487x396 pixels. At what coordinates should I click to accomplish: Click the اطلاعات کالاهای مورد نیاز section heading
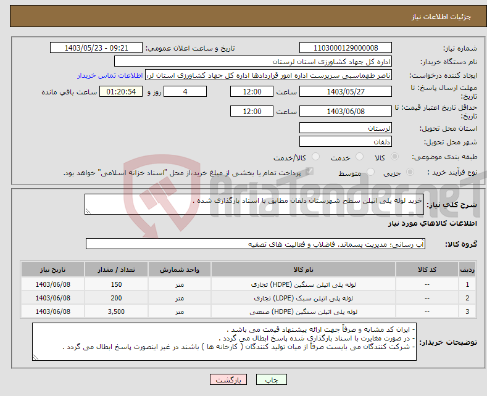point(432,223)
